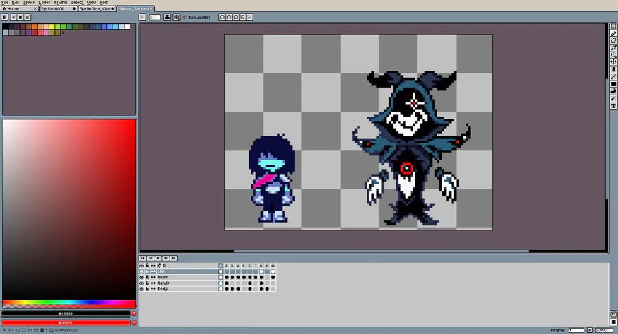Viewport: 618px width, 334px height.
Task: Go to next frame button
Action: pos(165,258)
